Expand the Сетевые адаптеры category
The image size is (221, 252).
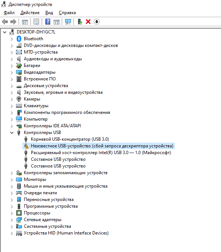point(12,220)
